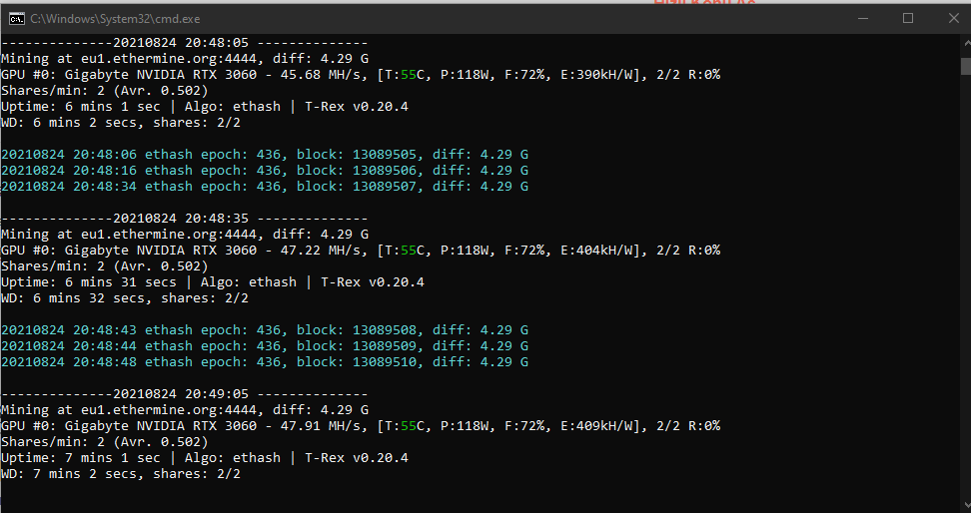Click the GPU line showing 47.22 MH/s
This screenshot has width=971, height=513.
[361, 250]
